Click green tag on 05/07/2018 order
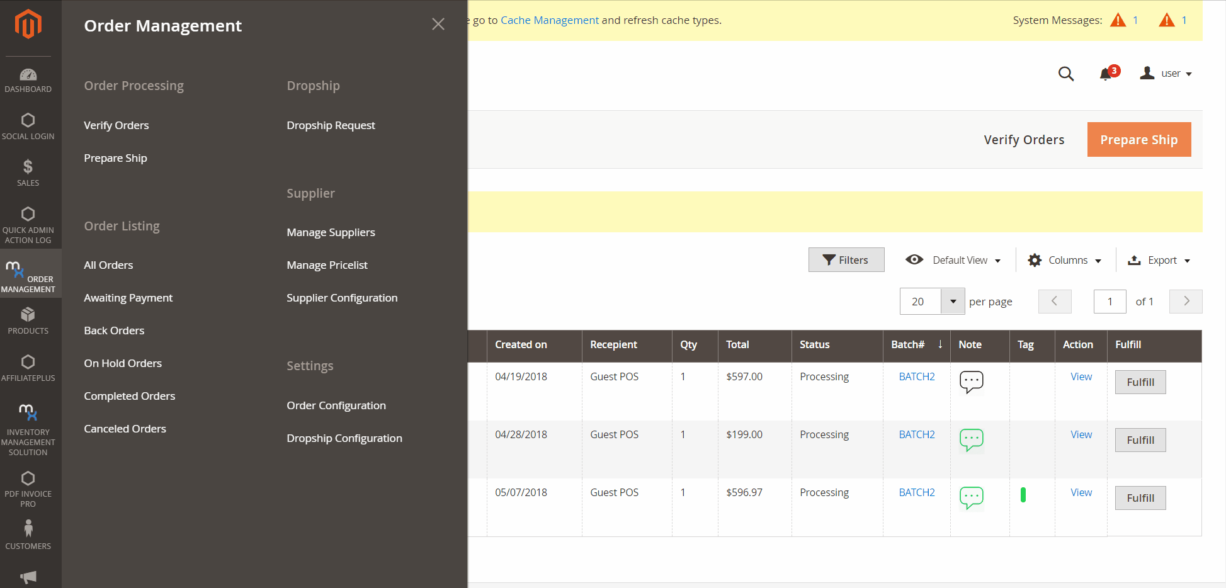The height and width of the screenshot is (588, 1226). tap(1023, 495)
